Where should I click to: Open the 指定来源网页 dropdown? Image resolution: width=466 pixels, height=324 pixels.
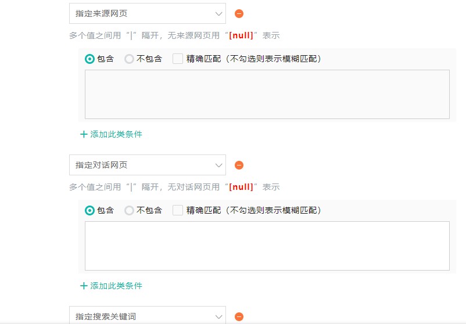[147, 13]
